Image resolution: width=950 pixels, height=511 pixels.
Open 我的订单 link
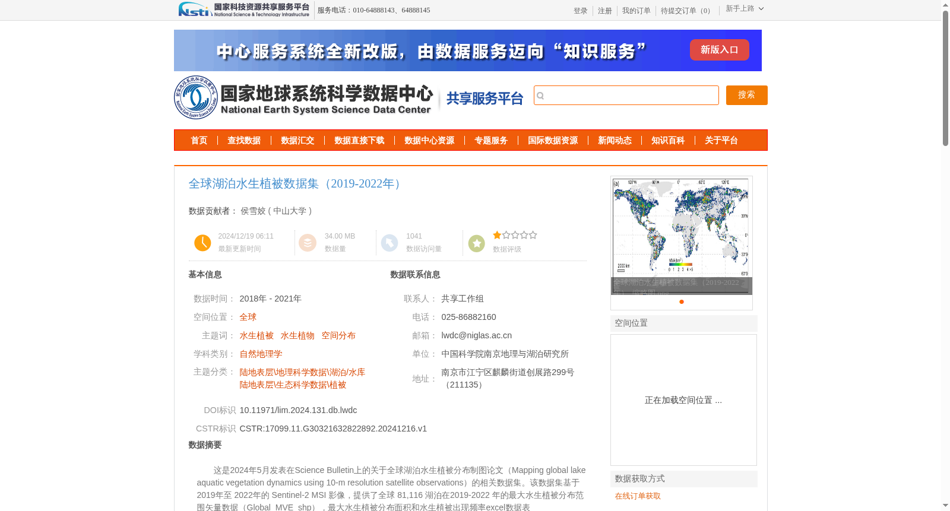pos(636,11)
